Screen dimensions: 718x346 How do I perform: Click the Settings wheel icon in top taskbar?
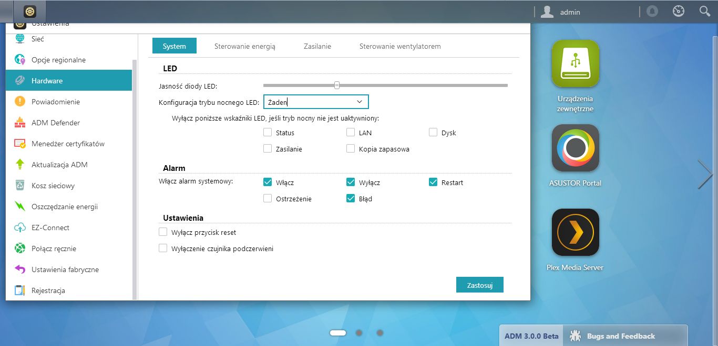(x=30, y=11)
